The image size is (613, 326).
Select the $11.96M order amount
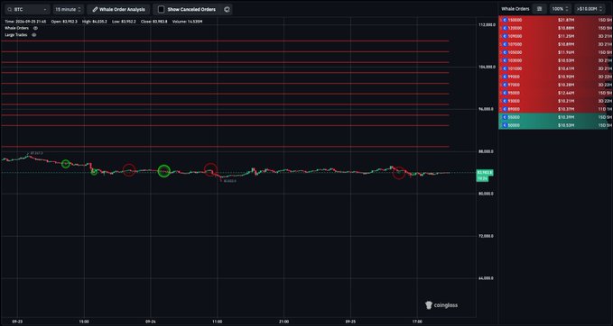(565, 52)
